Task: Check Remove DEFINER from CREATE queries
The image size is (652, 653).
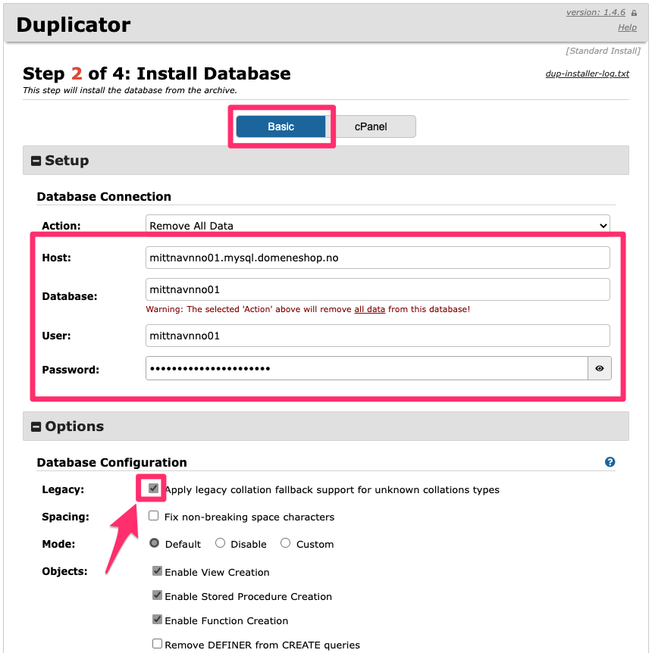Action: [x=157, y=643]
